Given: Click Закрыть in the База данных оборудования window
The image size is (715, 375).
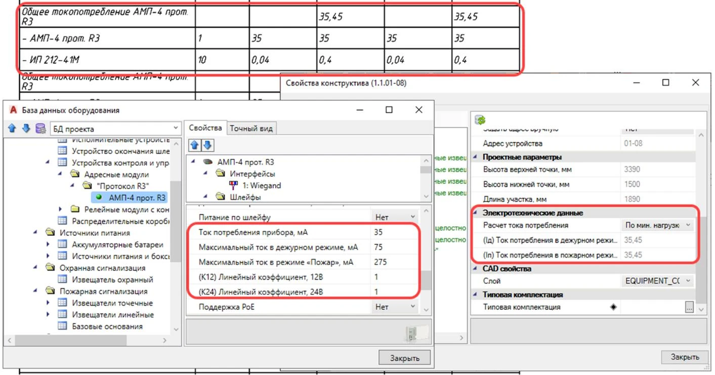Looking at the screenshot, I should (404, 358).
